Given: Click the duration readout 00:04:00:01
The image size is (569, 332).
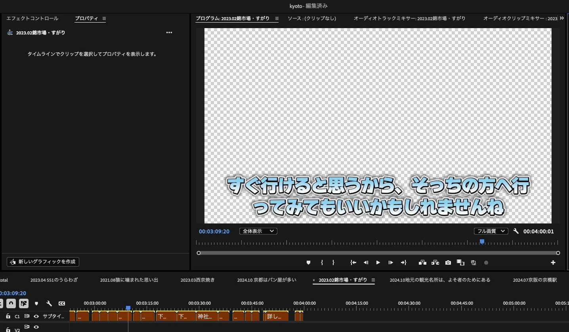Looking at the screenshot, I should tap(538, 231).
